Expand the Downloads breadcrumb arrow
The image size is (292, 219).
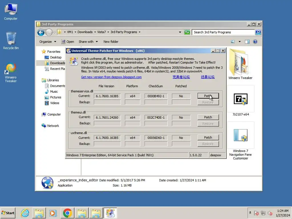click(95, 32)
